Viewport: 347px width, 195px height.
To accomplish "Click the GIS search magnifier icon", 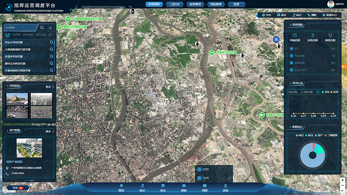I will 42,28.
